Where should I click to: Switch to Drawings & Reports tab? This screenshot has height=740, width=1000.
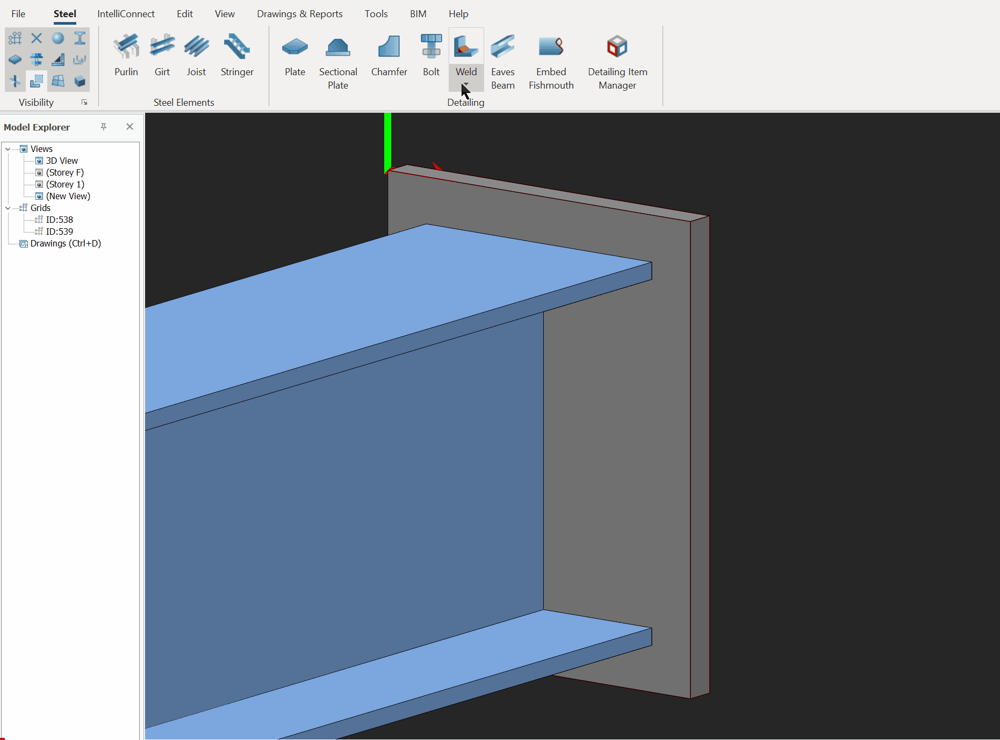pos(299,14)
